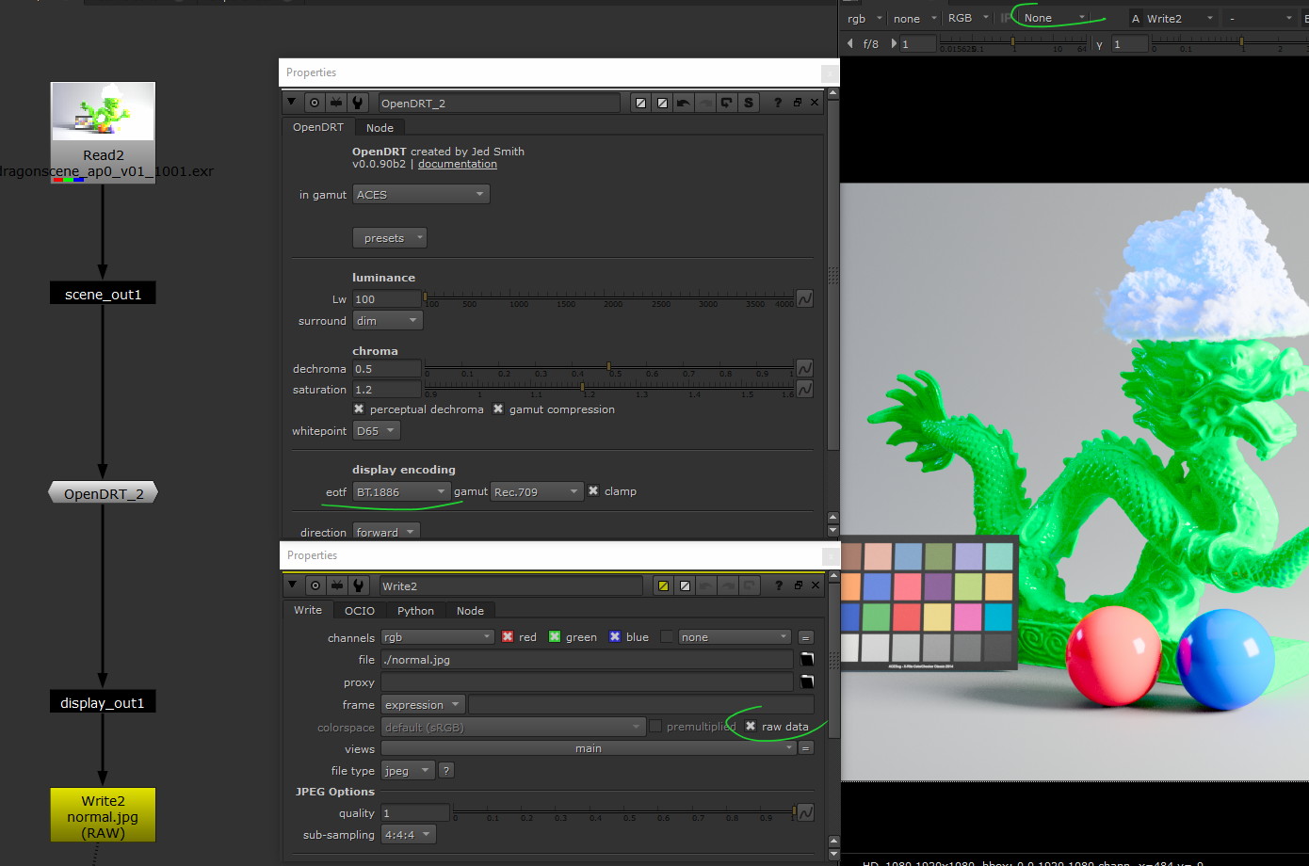
Task: Open Write2 wrench tools icon
Action: pos(359,585)
